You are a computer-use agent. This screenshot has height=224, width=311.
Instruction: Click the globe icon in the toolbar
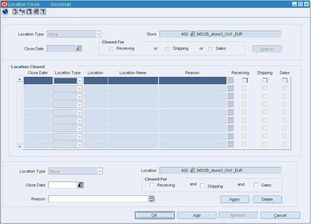point(5,12)
